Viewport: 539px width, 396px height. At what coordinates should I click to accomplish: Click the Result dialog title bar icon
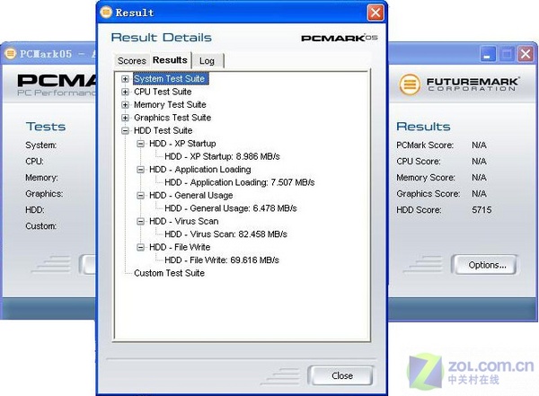(106, 13)
